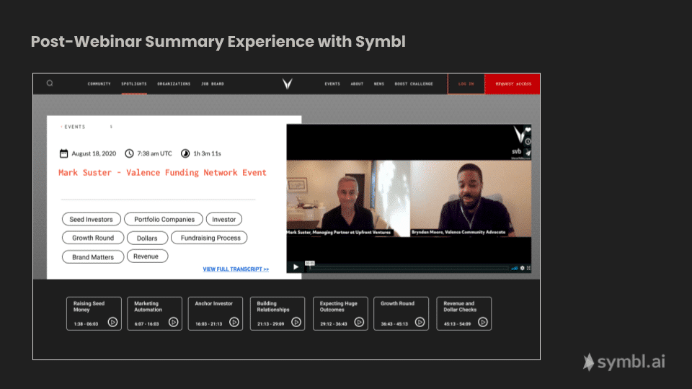Open the Job Board menu item
692x389 pixels.
coord(213,84)
